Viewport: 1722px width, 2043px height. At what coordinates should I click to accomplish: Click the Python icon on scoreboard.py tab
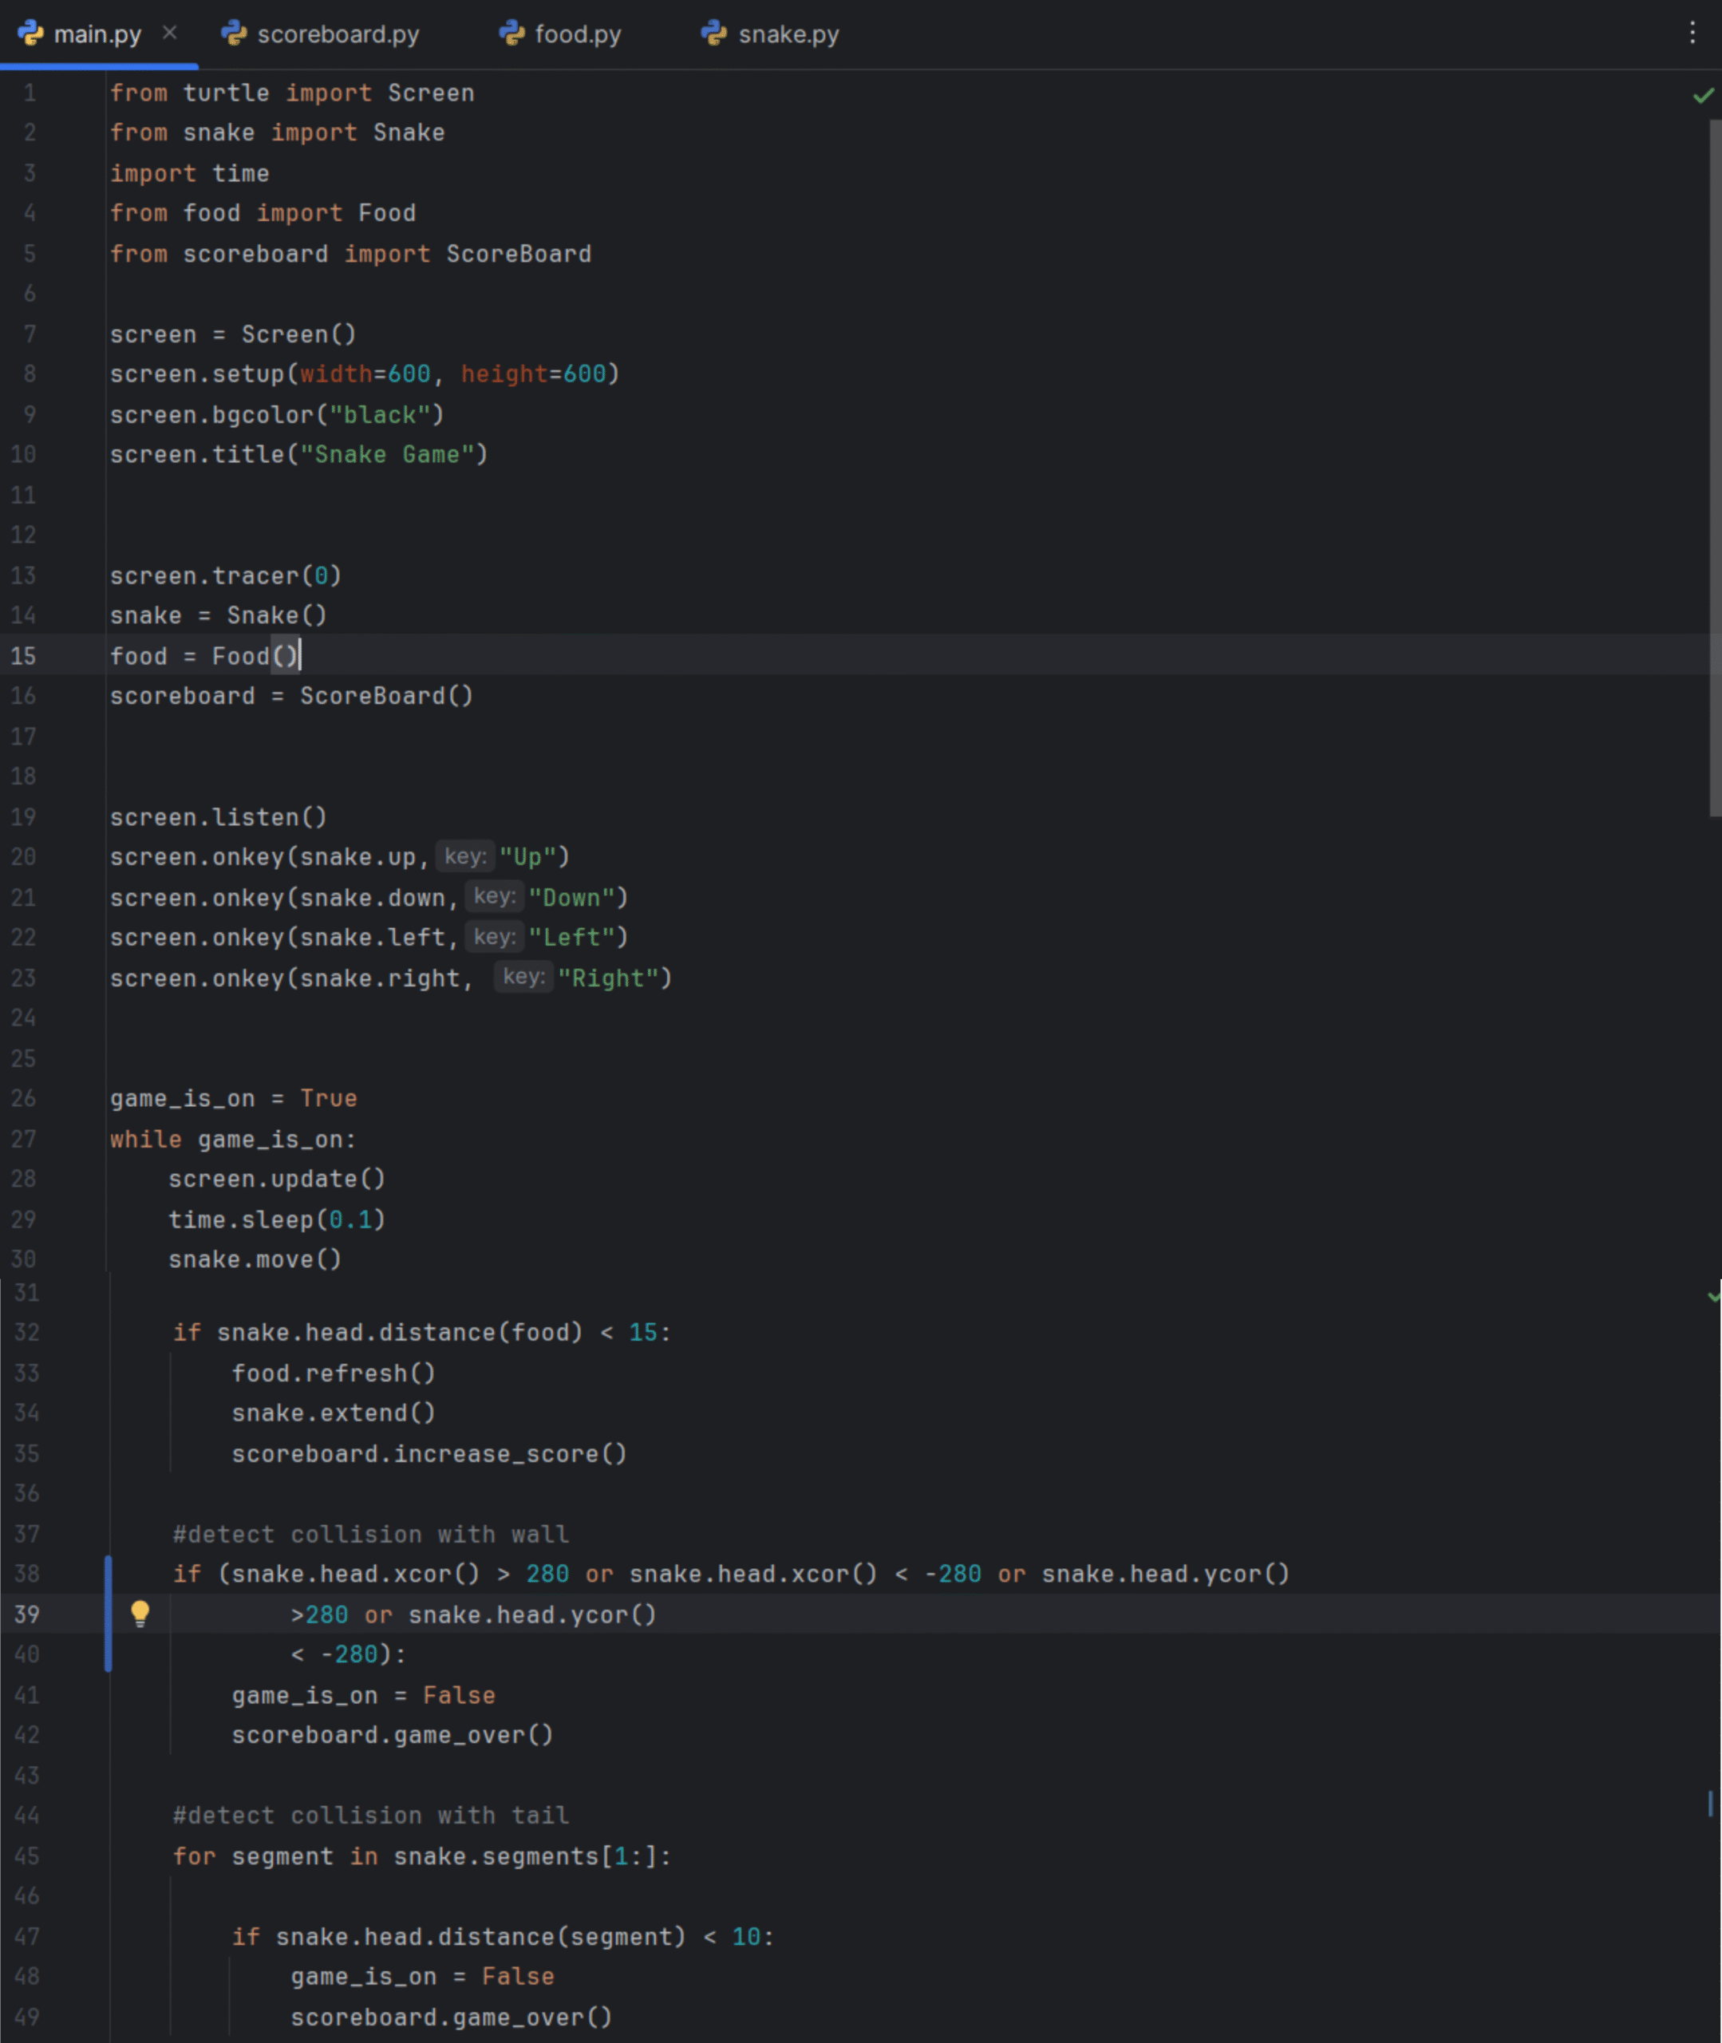tap(235, 34)
